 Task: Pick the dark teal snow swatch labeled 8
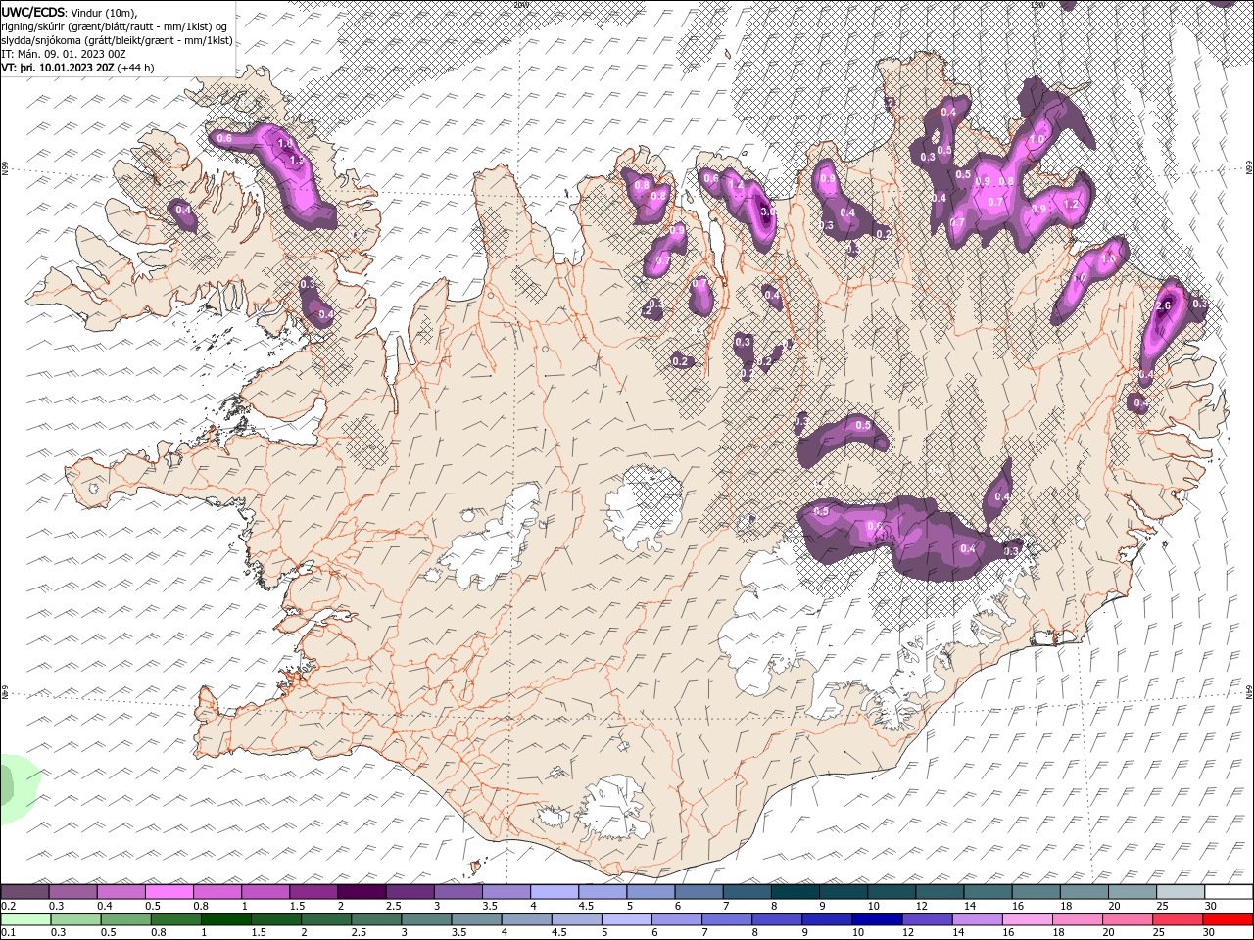[x=796, y=892]
